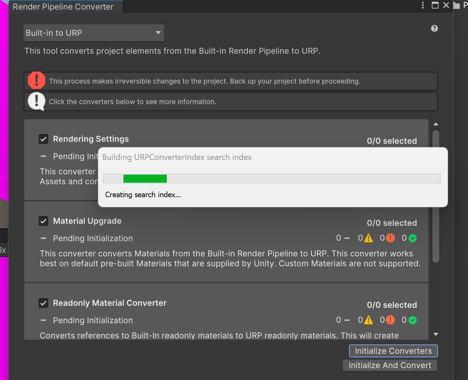Click Readonly Material Converter pending dash icon
The image size is (468, 380).
tap(43, 320)
